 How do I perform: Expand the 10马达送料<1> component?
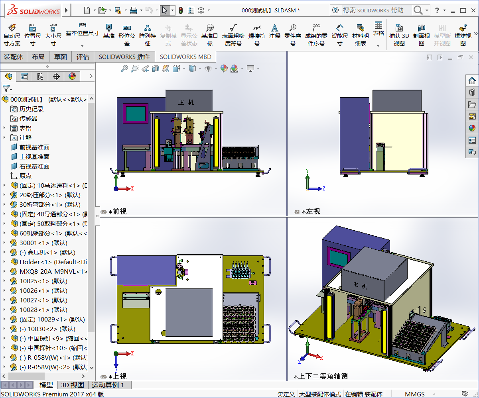(4, 185)
